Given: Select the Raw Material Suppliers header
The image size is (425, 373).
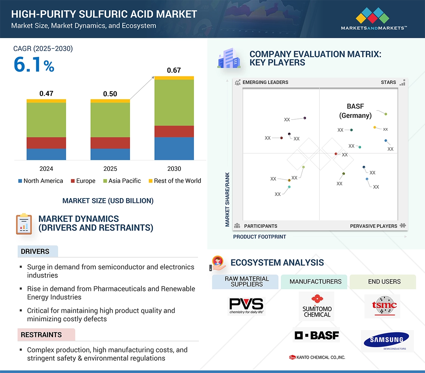Looking at the screenshot, I should pos(247,281).
